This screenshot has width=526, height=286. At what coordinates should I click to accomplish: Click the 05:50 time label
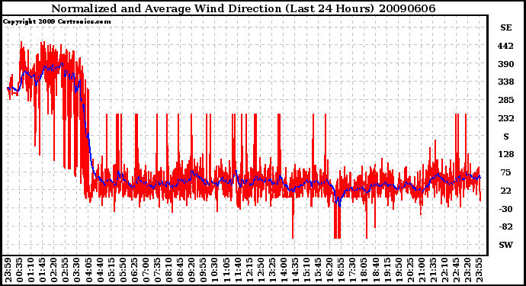123,270
